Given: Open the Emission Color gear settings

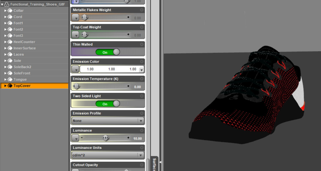Looking at the screenshot, I should (x=142, y=62).
